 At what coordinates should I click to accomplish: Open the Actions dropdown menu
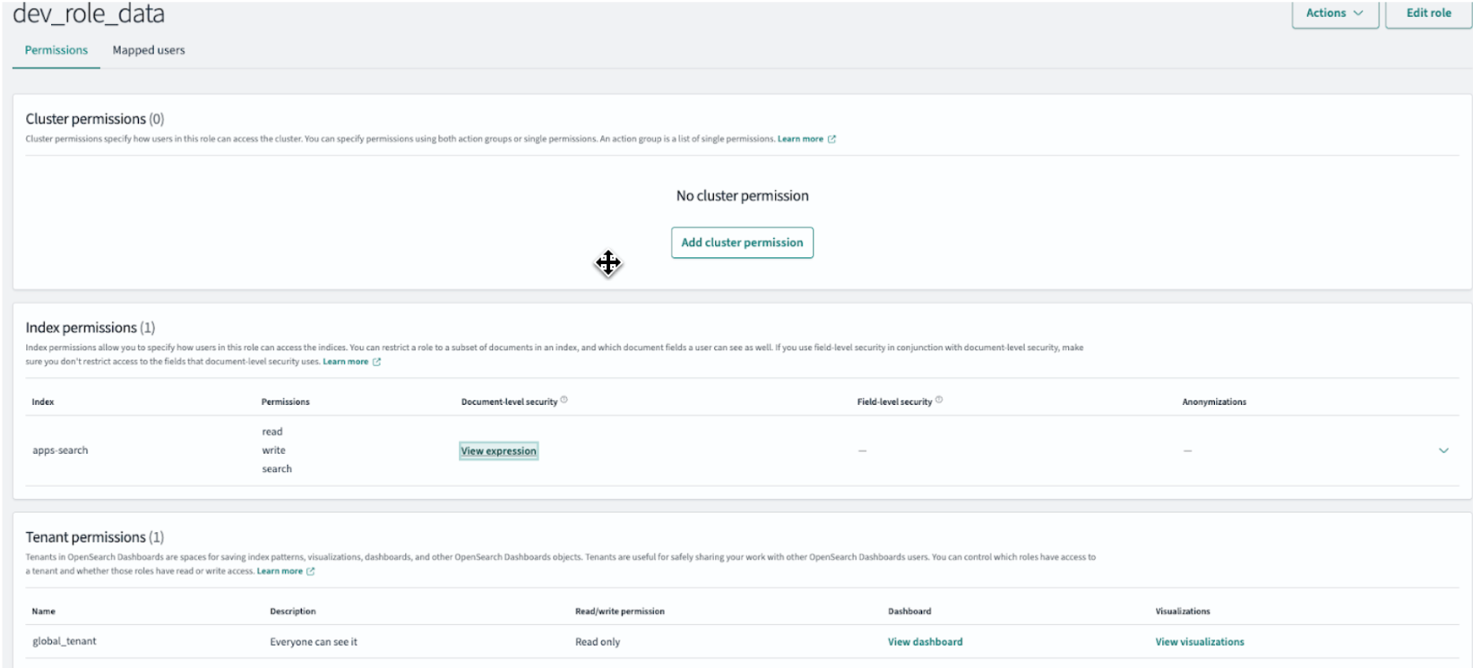[1334, 13]
